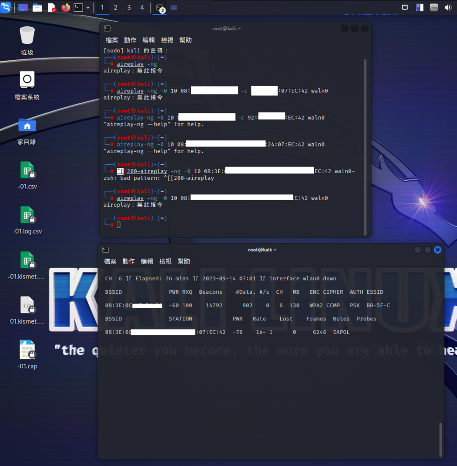Image resolution: width=457 pixels, height=466 pixels.
Task: Click the 'interface wlan0 down' status text
Action: (303, 279)
